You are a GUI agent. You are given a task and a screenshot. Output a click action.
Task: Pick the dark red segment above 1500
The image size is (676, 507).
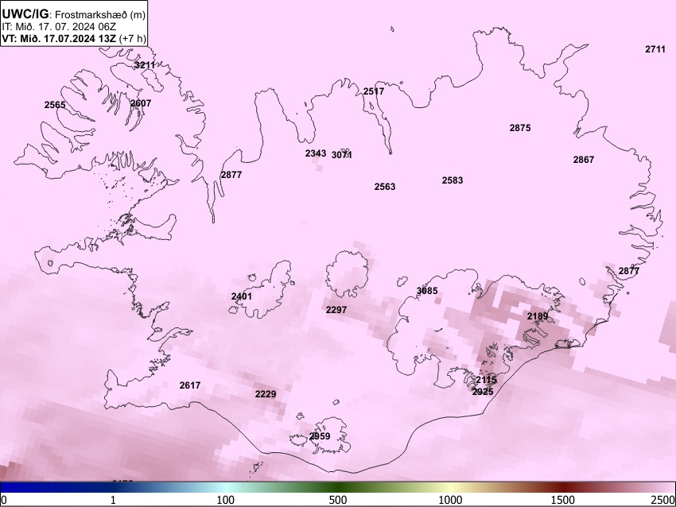coord(563,487)
